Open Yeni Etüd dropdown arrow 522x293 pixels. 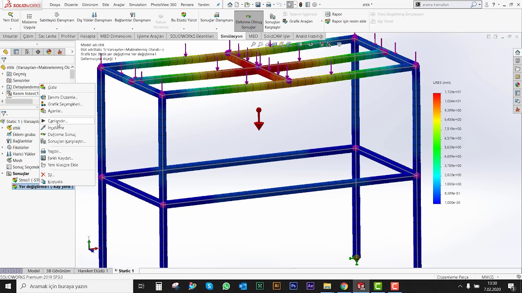[x=11, y=28]
